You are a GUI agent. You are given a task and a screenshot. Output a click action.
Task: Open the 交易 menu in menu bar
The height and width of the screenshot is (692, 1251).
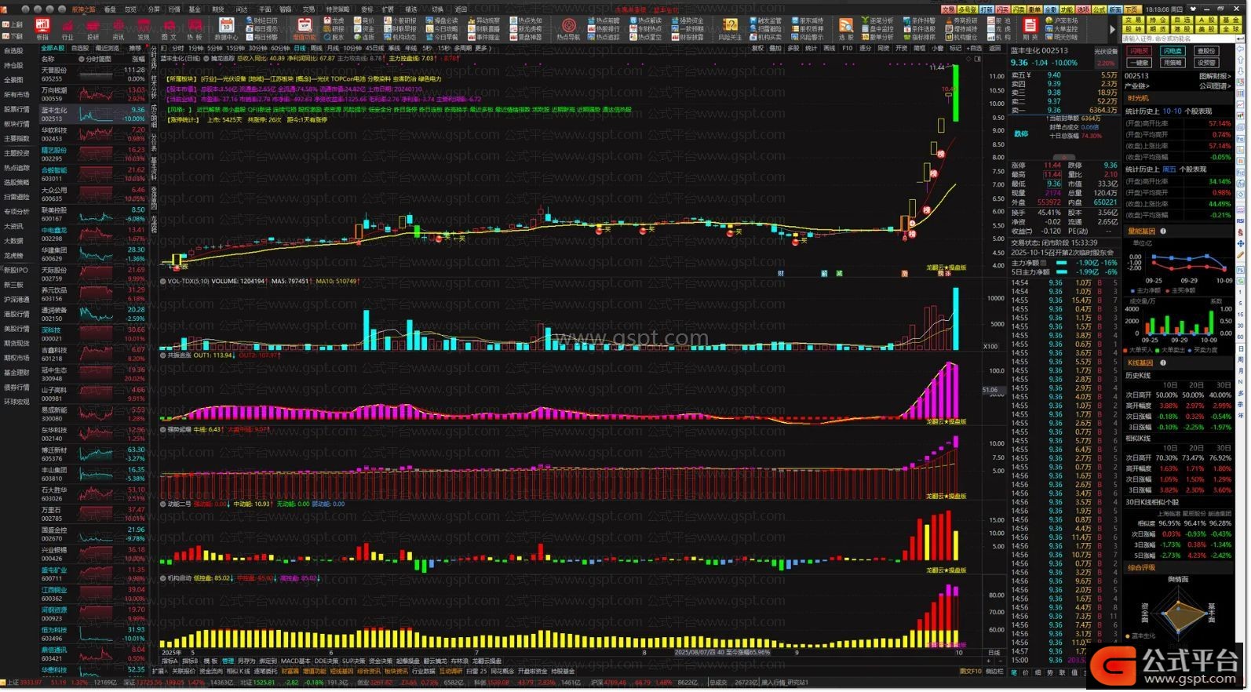point(308,9)
